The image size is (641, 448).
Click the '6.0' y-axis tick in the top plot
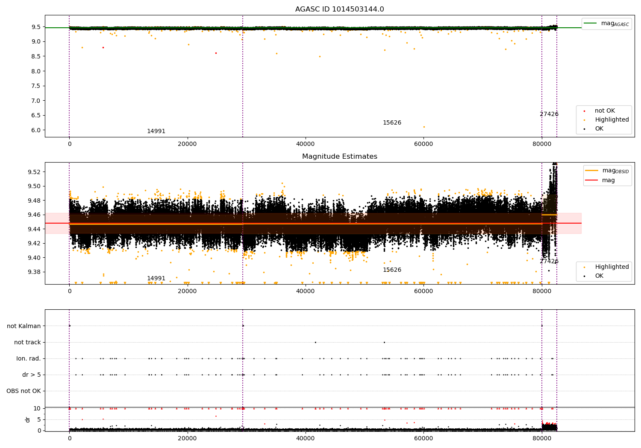point(36,130)
